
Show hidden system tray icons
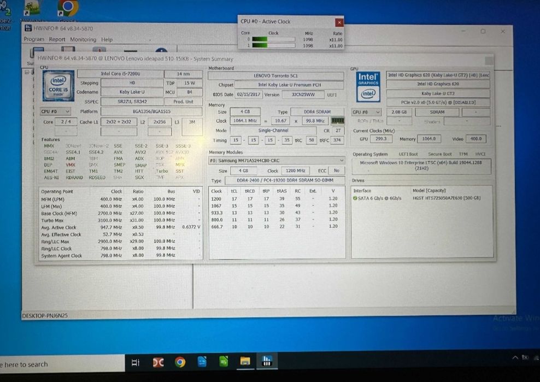coord(515,357)
